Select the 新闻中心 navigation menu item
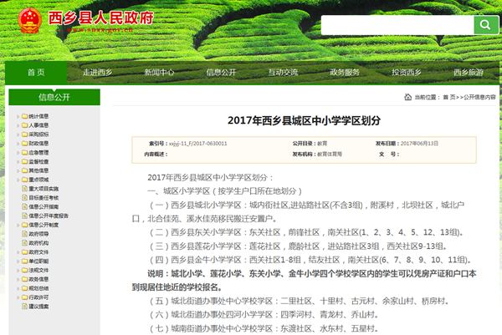This screenshot has height=335, width=502. pyautogui.click(x=159, y=73)
